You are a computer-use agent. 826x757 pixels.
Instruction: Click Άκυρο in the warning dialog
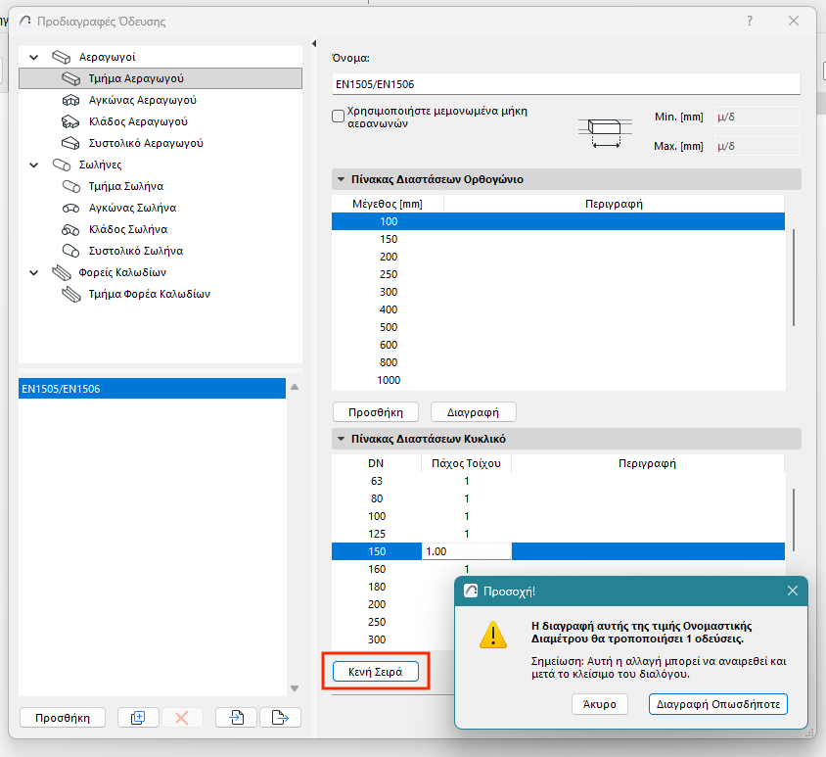click(600, 704)
